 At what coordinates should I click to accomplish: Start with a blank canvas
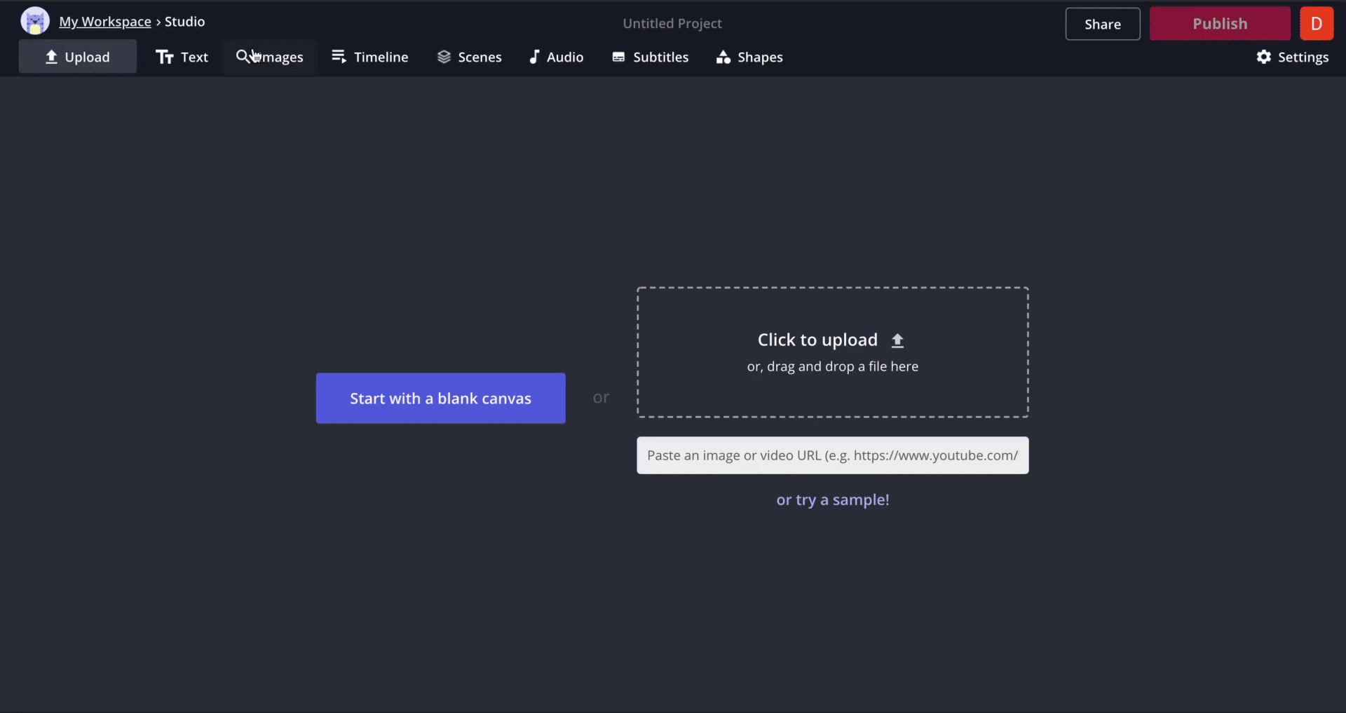[x=440, y=398]
